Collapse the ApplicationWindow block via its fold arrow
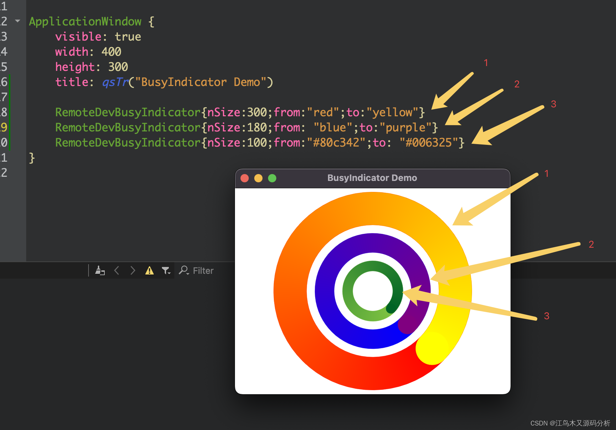The width and height of the screenshot is (616, 430). click(x=18, y=21)
